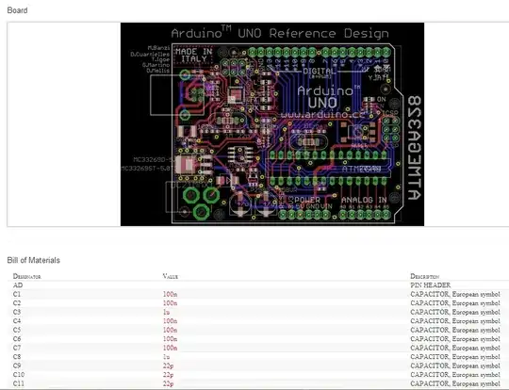Click the 100n value in row C6
509x390 pixels.
pos(170,339)
